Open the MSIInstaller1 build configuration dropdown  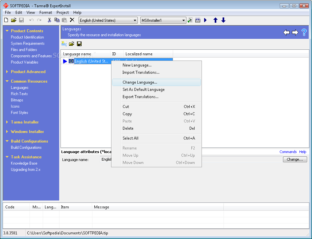163,20
